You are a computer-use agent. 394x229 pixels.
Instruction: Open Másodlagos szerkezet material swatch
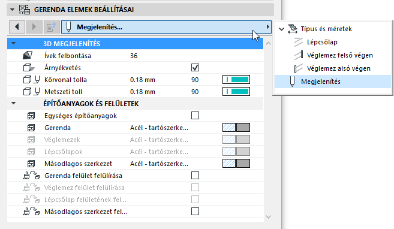click(236, 164)
